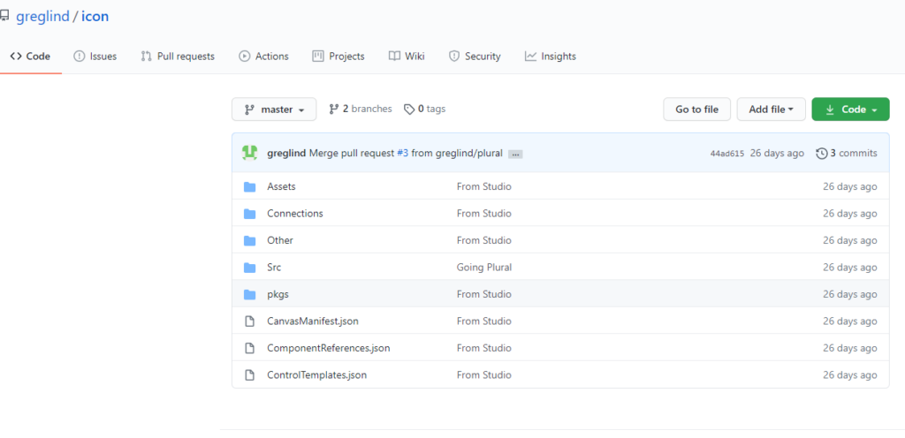Click the 'Going Plural' commit message
Viewport: 905px width, 438px height.
(x=484, y=268)
